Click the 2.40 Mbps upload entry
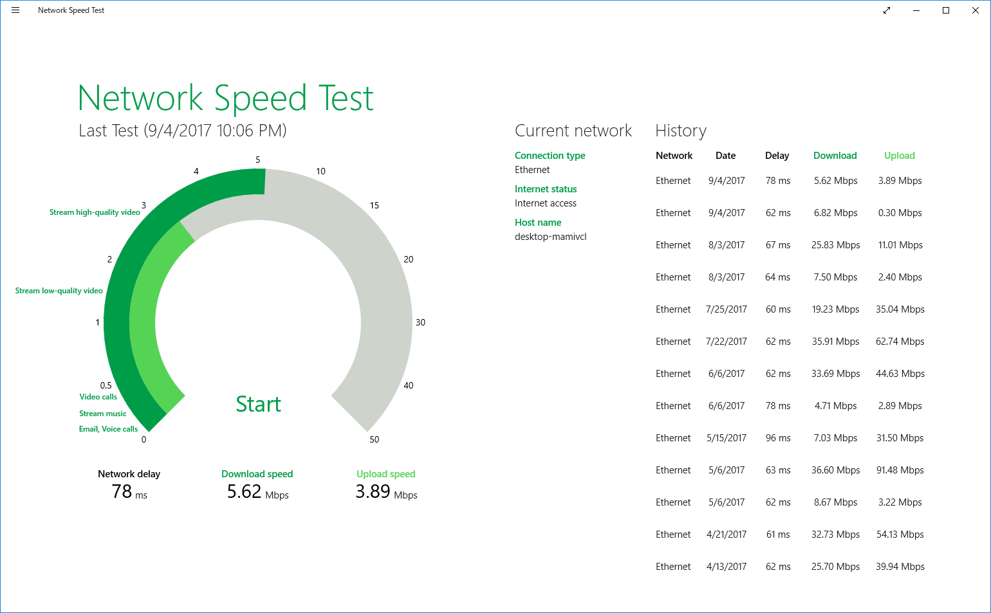 pos(900,277)
